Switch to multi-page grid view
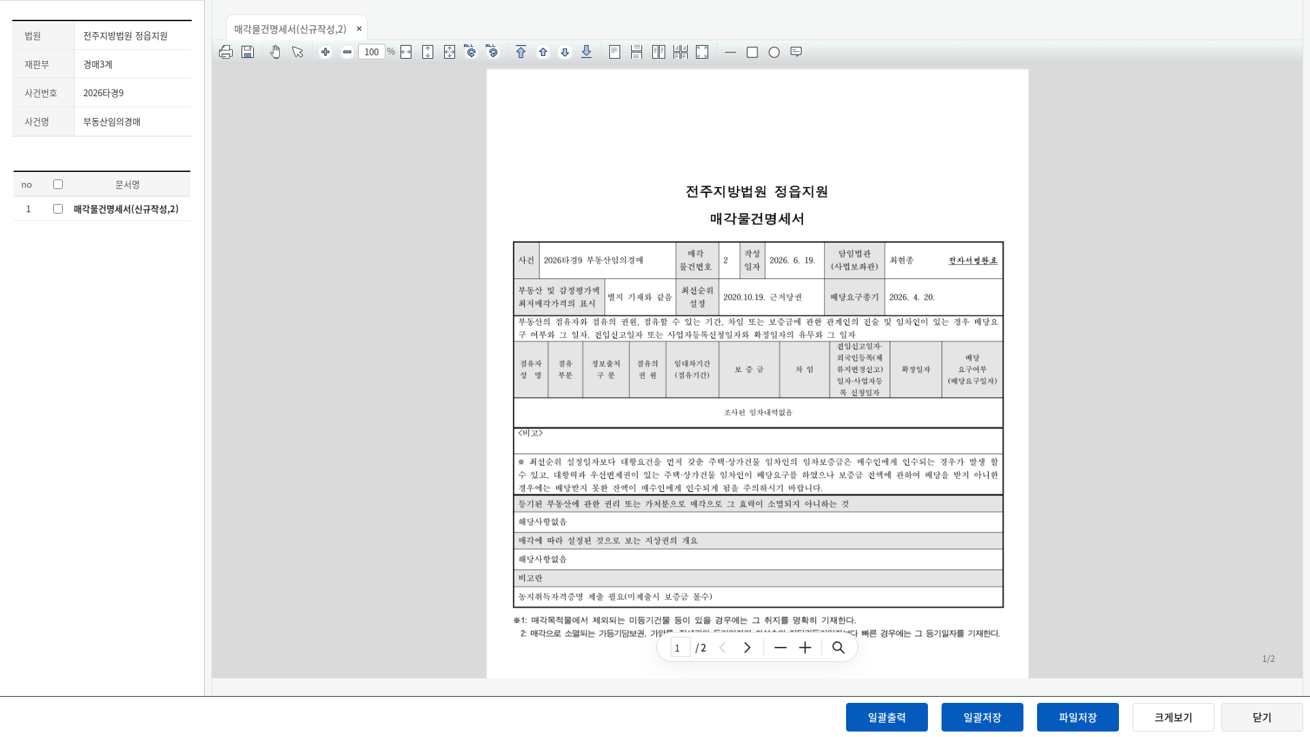The width and height of the screenshot is (1310, 737). (x=680, y=52)
